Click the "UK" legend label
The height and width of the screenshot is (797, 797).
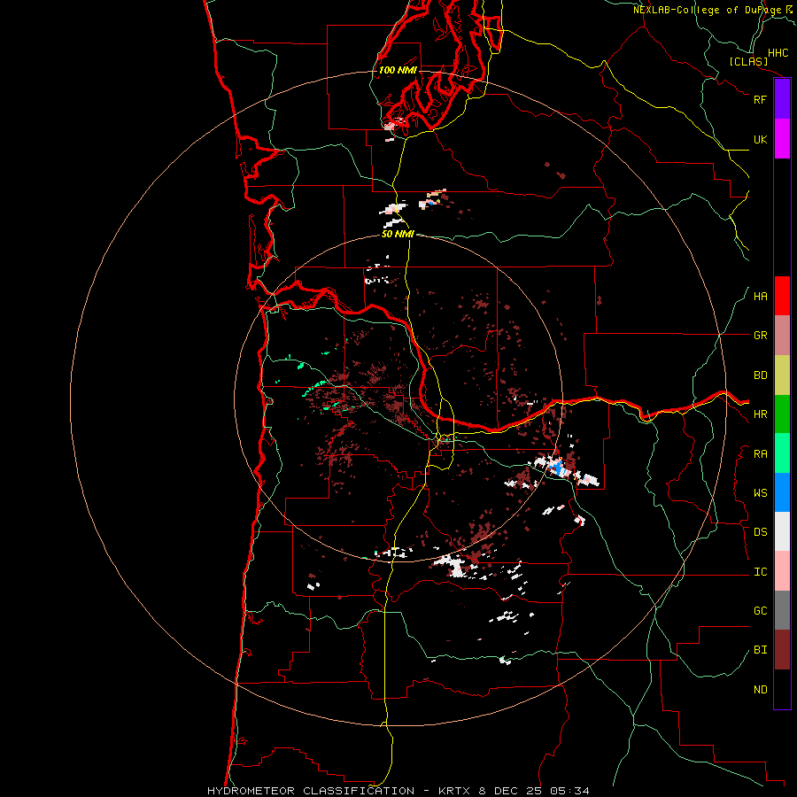click(x=760, y=139)
